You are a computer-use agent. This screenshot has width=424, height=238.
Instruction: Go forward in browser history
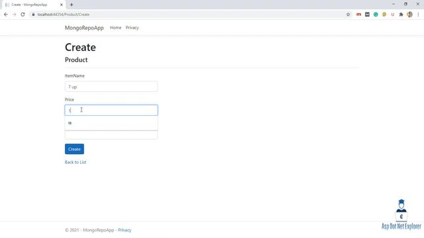(x=15, y=15)
